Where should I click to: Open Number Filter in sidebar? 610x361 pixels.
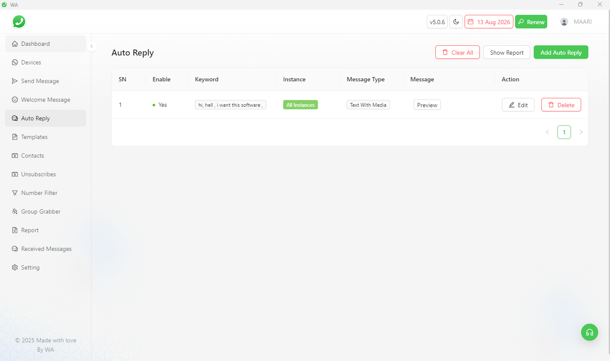click(x=39, y=193)
